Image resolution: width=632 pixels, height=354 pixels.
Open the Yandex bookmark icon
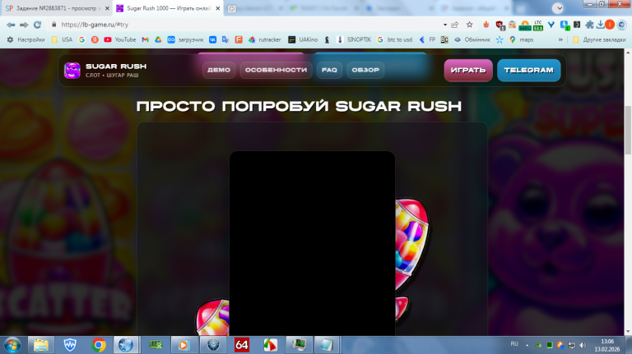coord(95,39)
